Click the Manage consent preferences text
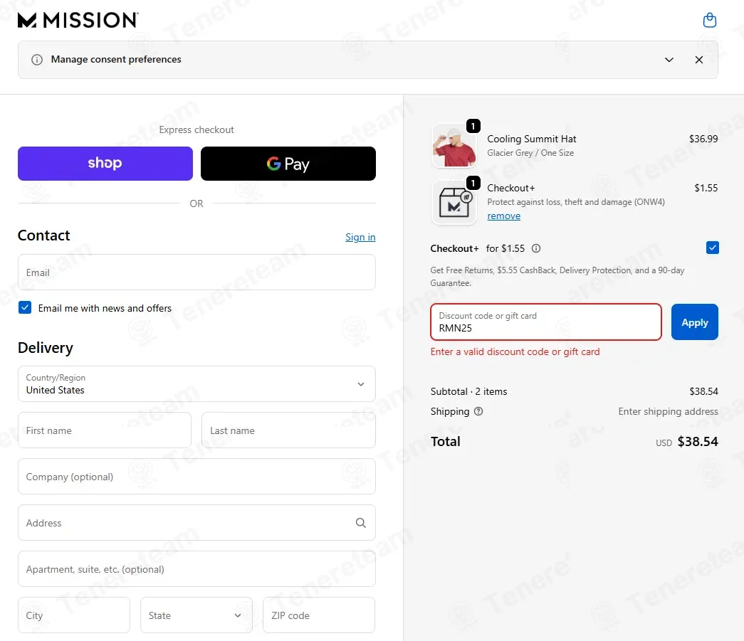 (x=116, y=59)
